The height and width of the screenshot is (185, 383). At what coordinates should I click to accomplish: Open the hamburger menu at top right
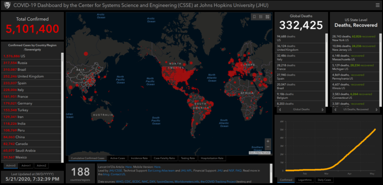pos(378,5)
